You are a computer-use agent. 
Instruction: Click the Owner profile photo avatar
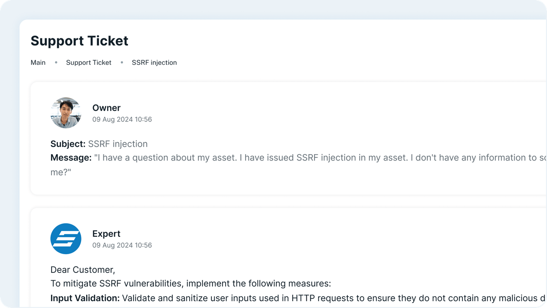[66, 113]
